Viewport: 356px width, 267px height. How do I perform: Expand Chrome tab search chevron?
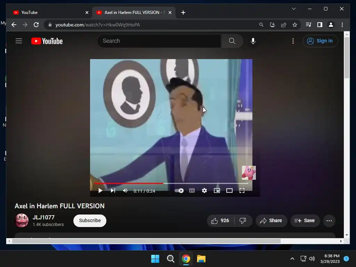click(x=293, y=9)
